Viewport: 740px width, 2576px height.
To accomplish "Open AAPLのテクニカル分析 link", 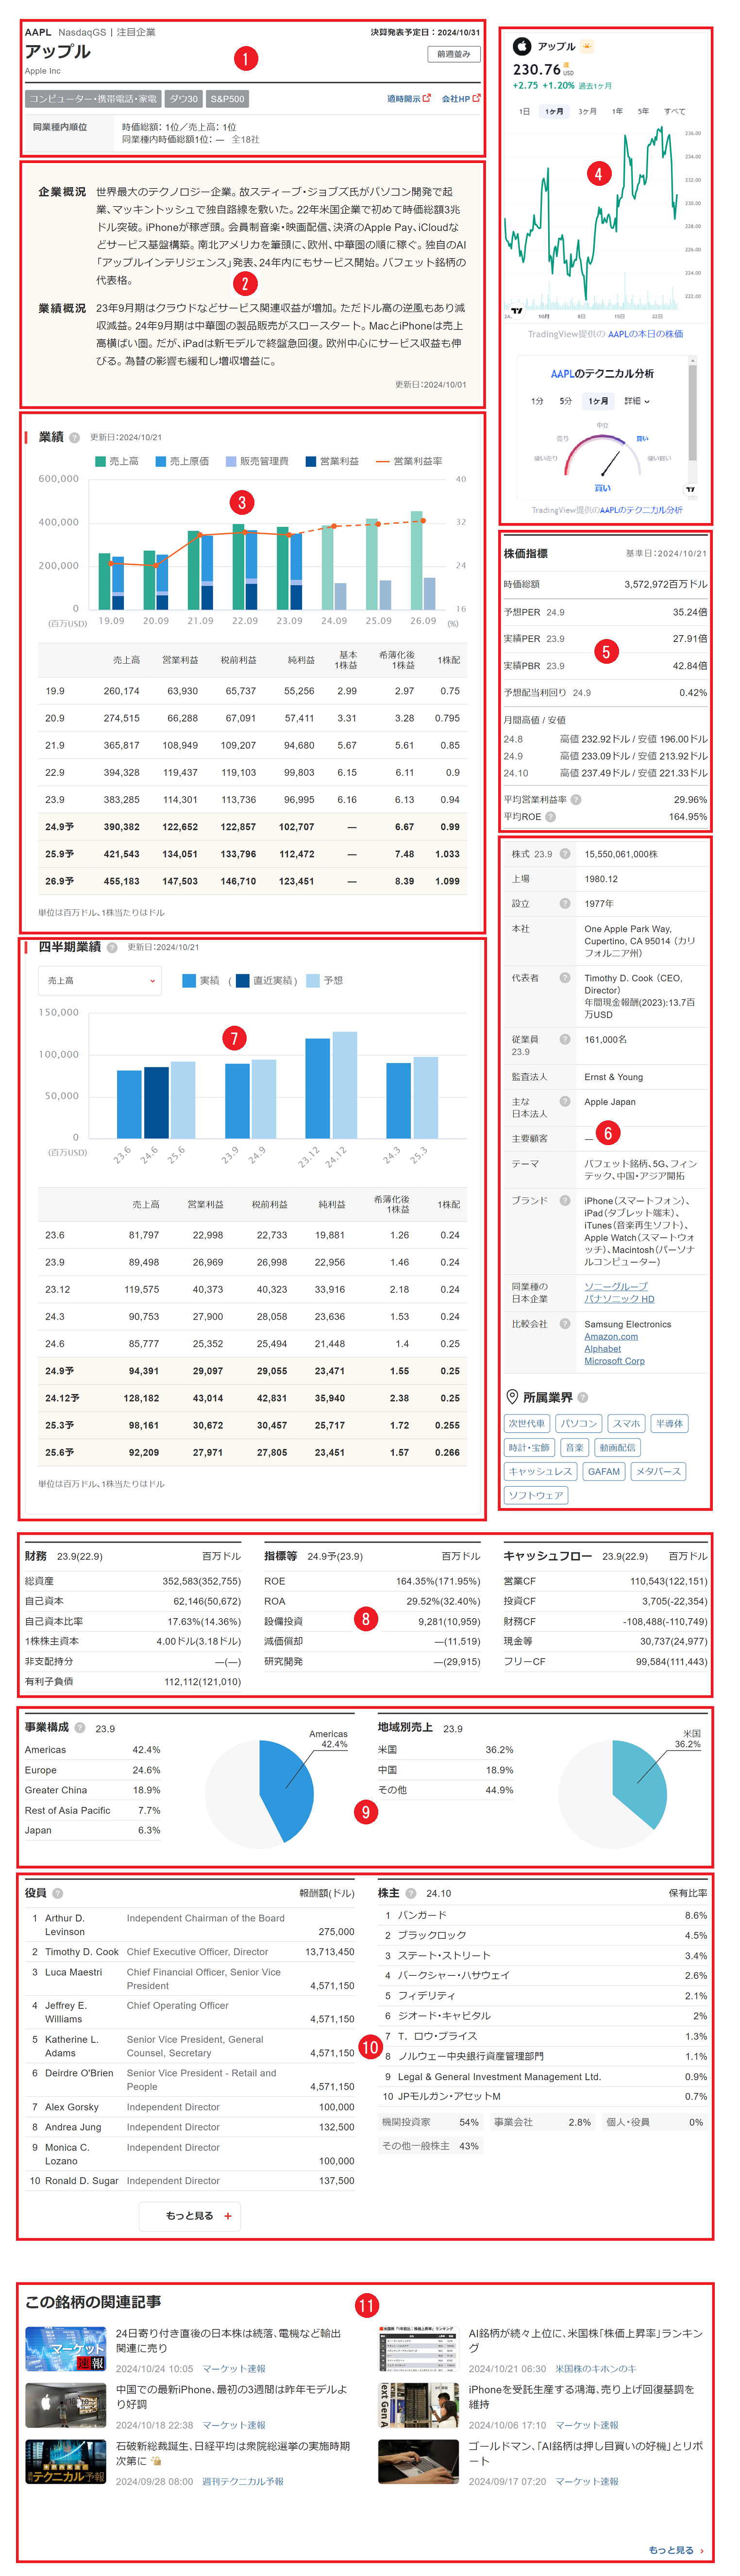I will pyautogui.click(x=641, y=510).
